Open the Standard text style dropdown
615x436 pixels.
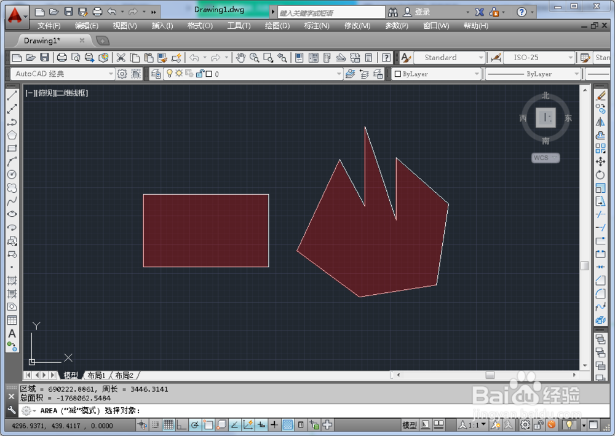pos(450,58)
